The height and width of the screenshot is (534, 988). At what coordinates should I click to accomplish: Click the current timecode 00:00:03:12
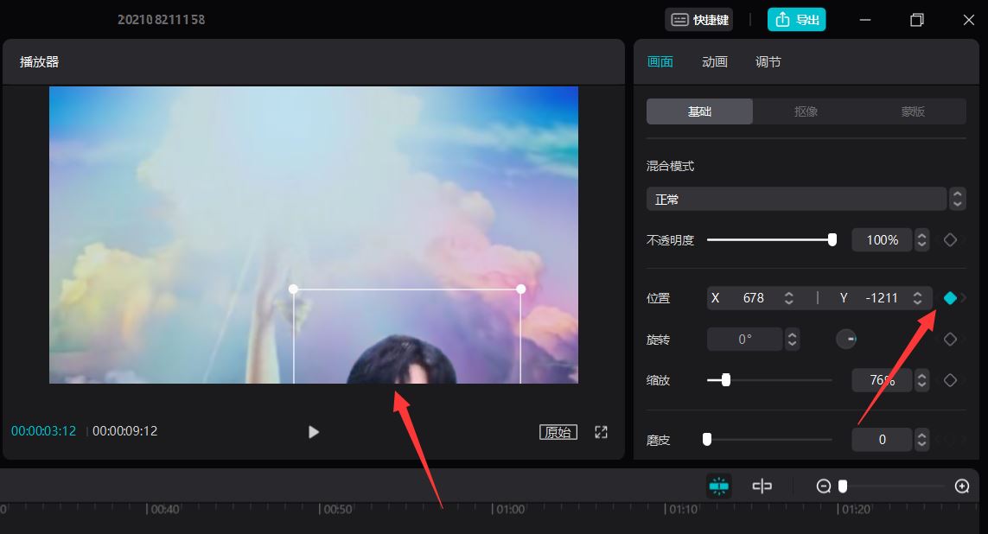43,431
